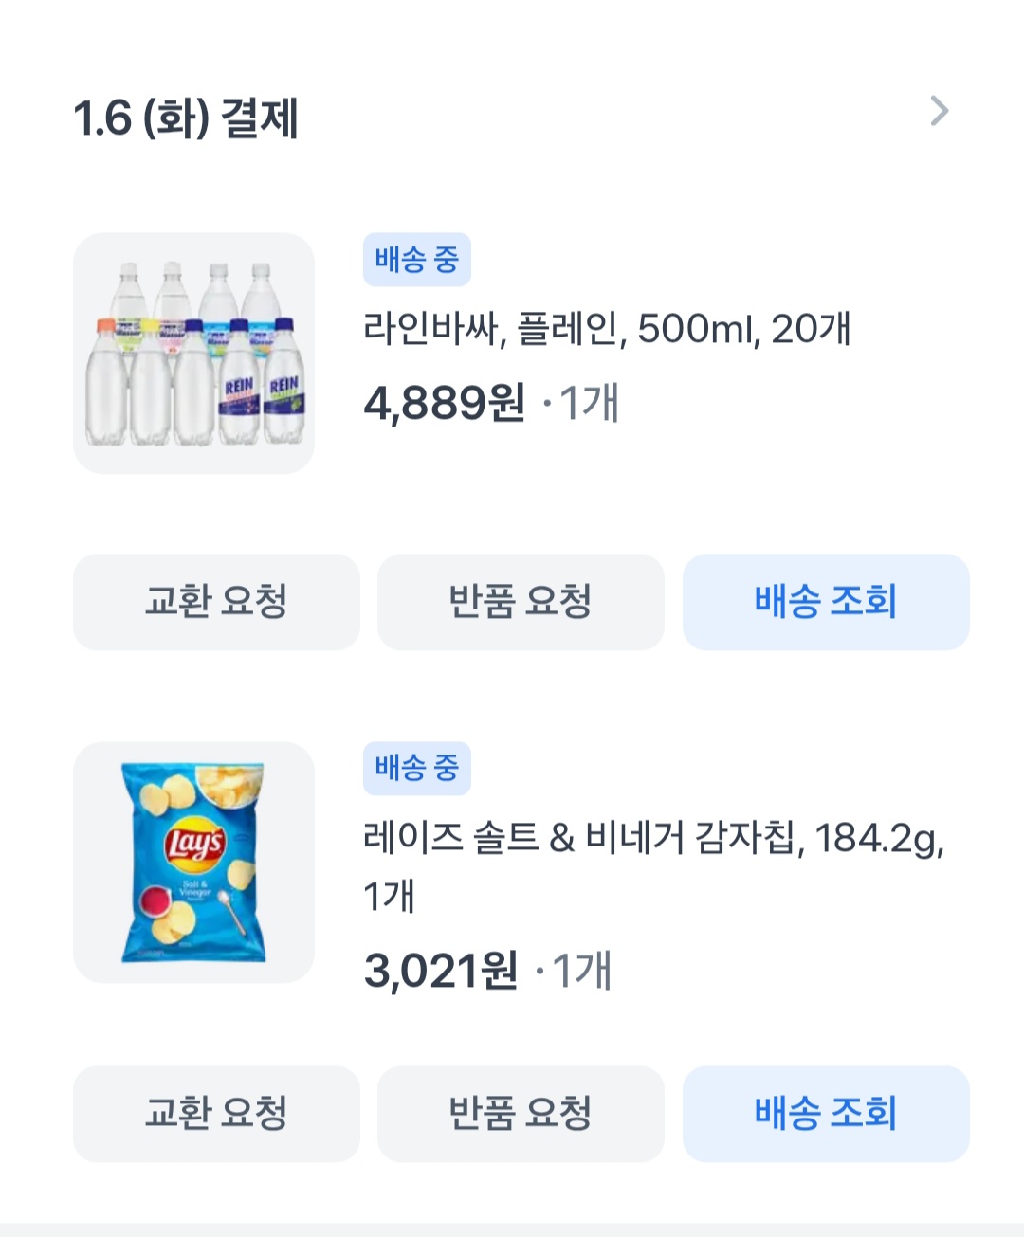The width and height of the screenshot is (1024, 1237).
Task: Tap the 배송 중 badge above 라인바싸
Action: [x=416, y=260]
